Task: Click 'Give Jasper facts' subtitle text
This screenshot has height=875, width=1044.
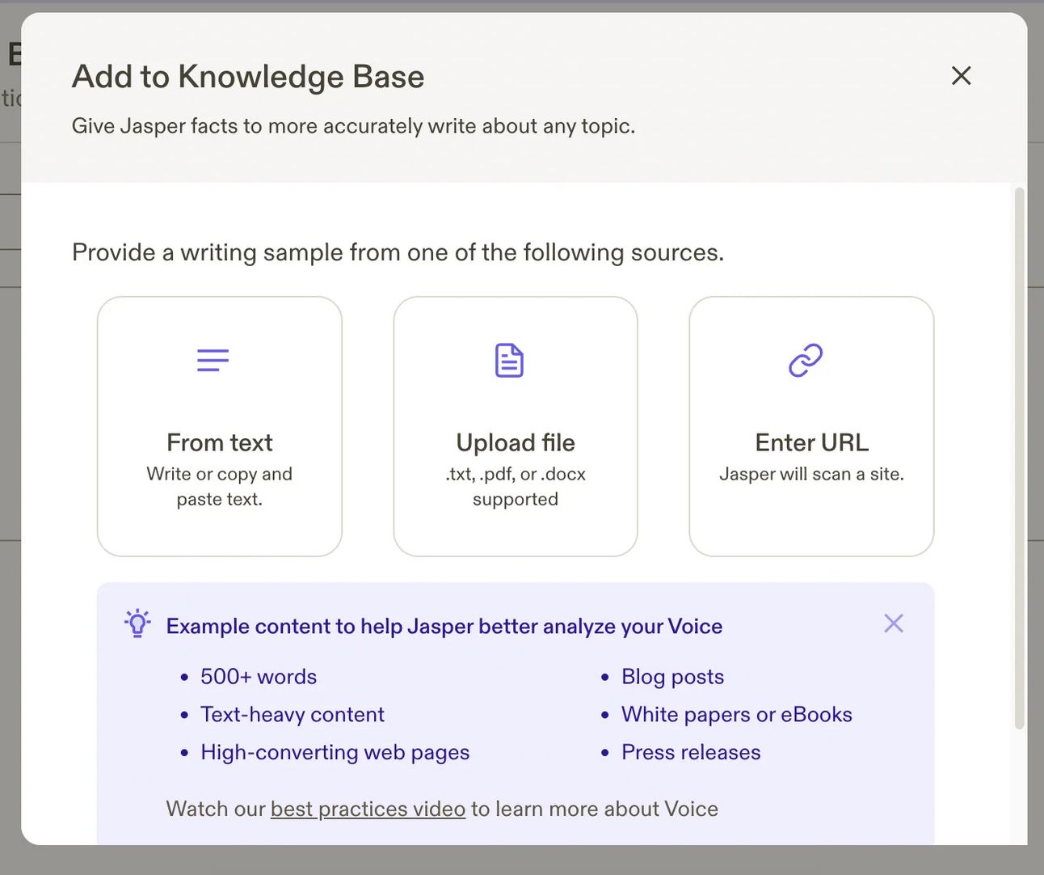Action: (x=353, y=126)
